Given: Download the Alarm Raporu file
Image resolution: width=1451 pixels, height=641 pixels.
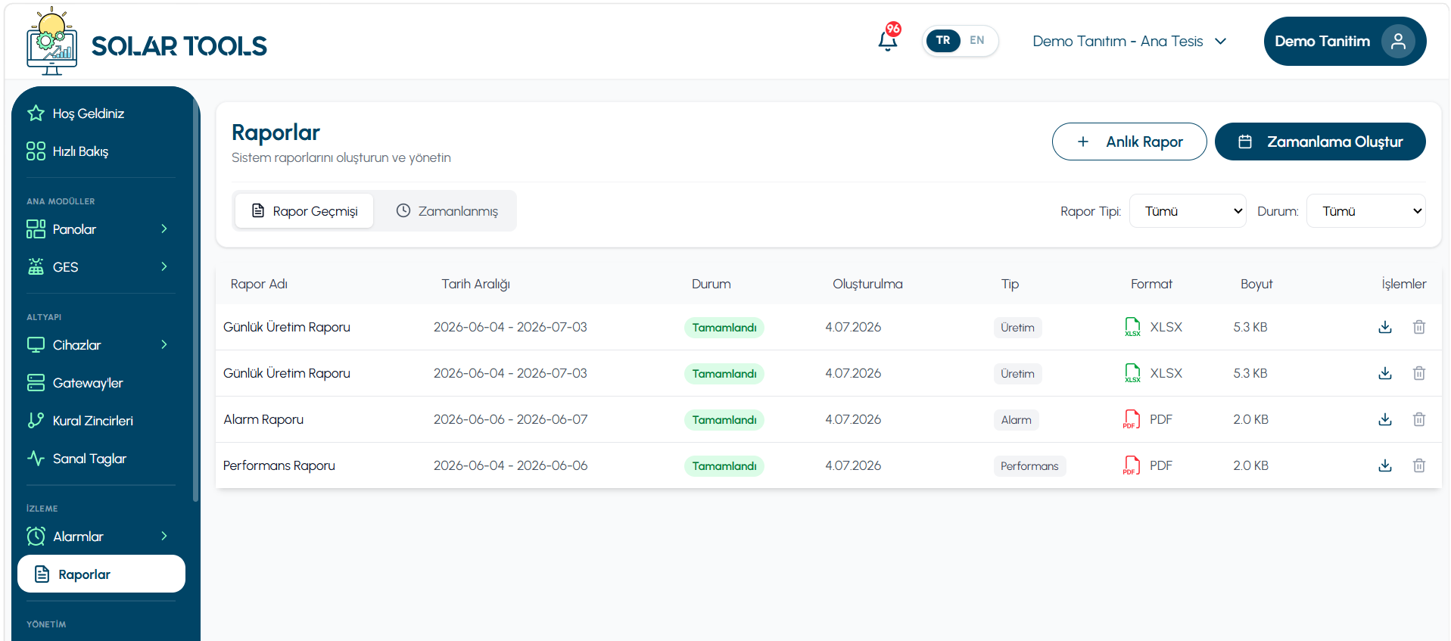Looking at the screenshot, I should [x=1385, y=419].
